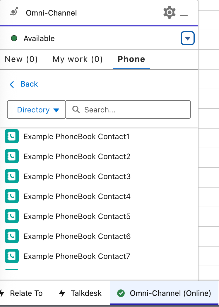Select the Phone tab
This screenshot has height=307, width=219.
point(131,59)
